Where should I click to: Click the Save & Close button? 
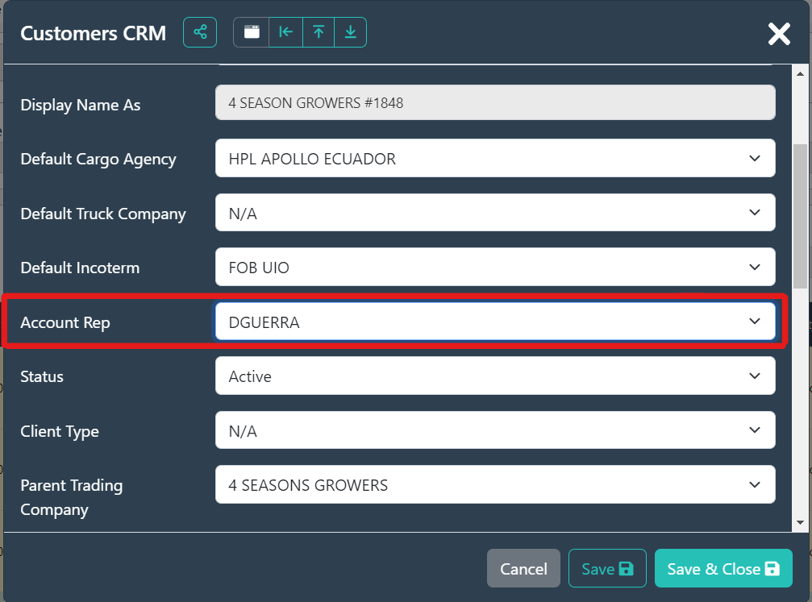[x=723, y=569]
